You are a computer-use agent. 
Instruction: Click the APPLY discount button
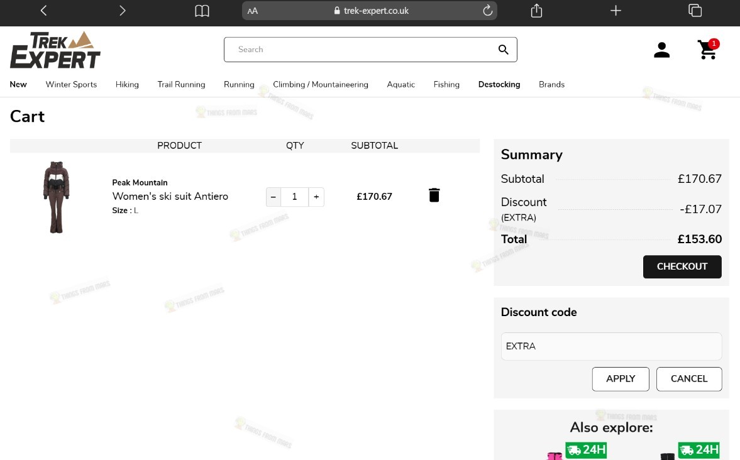pyautogui.click(x=621, y=379)
